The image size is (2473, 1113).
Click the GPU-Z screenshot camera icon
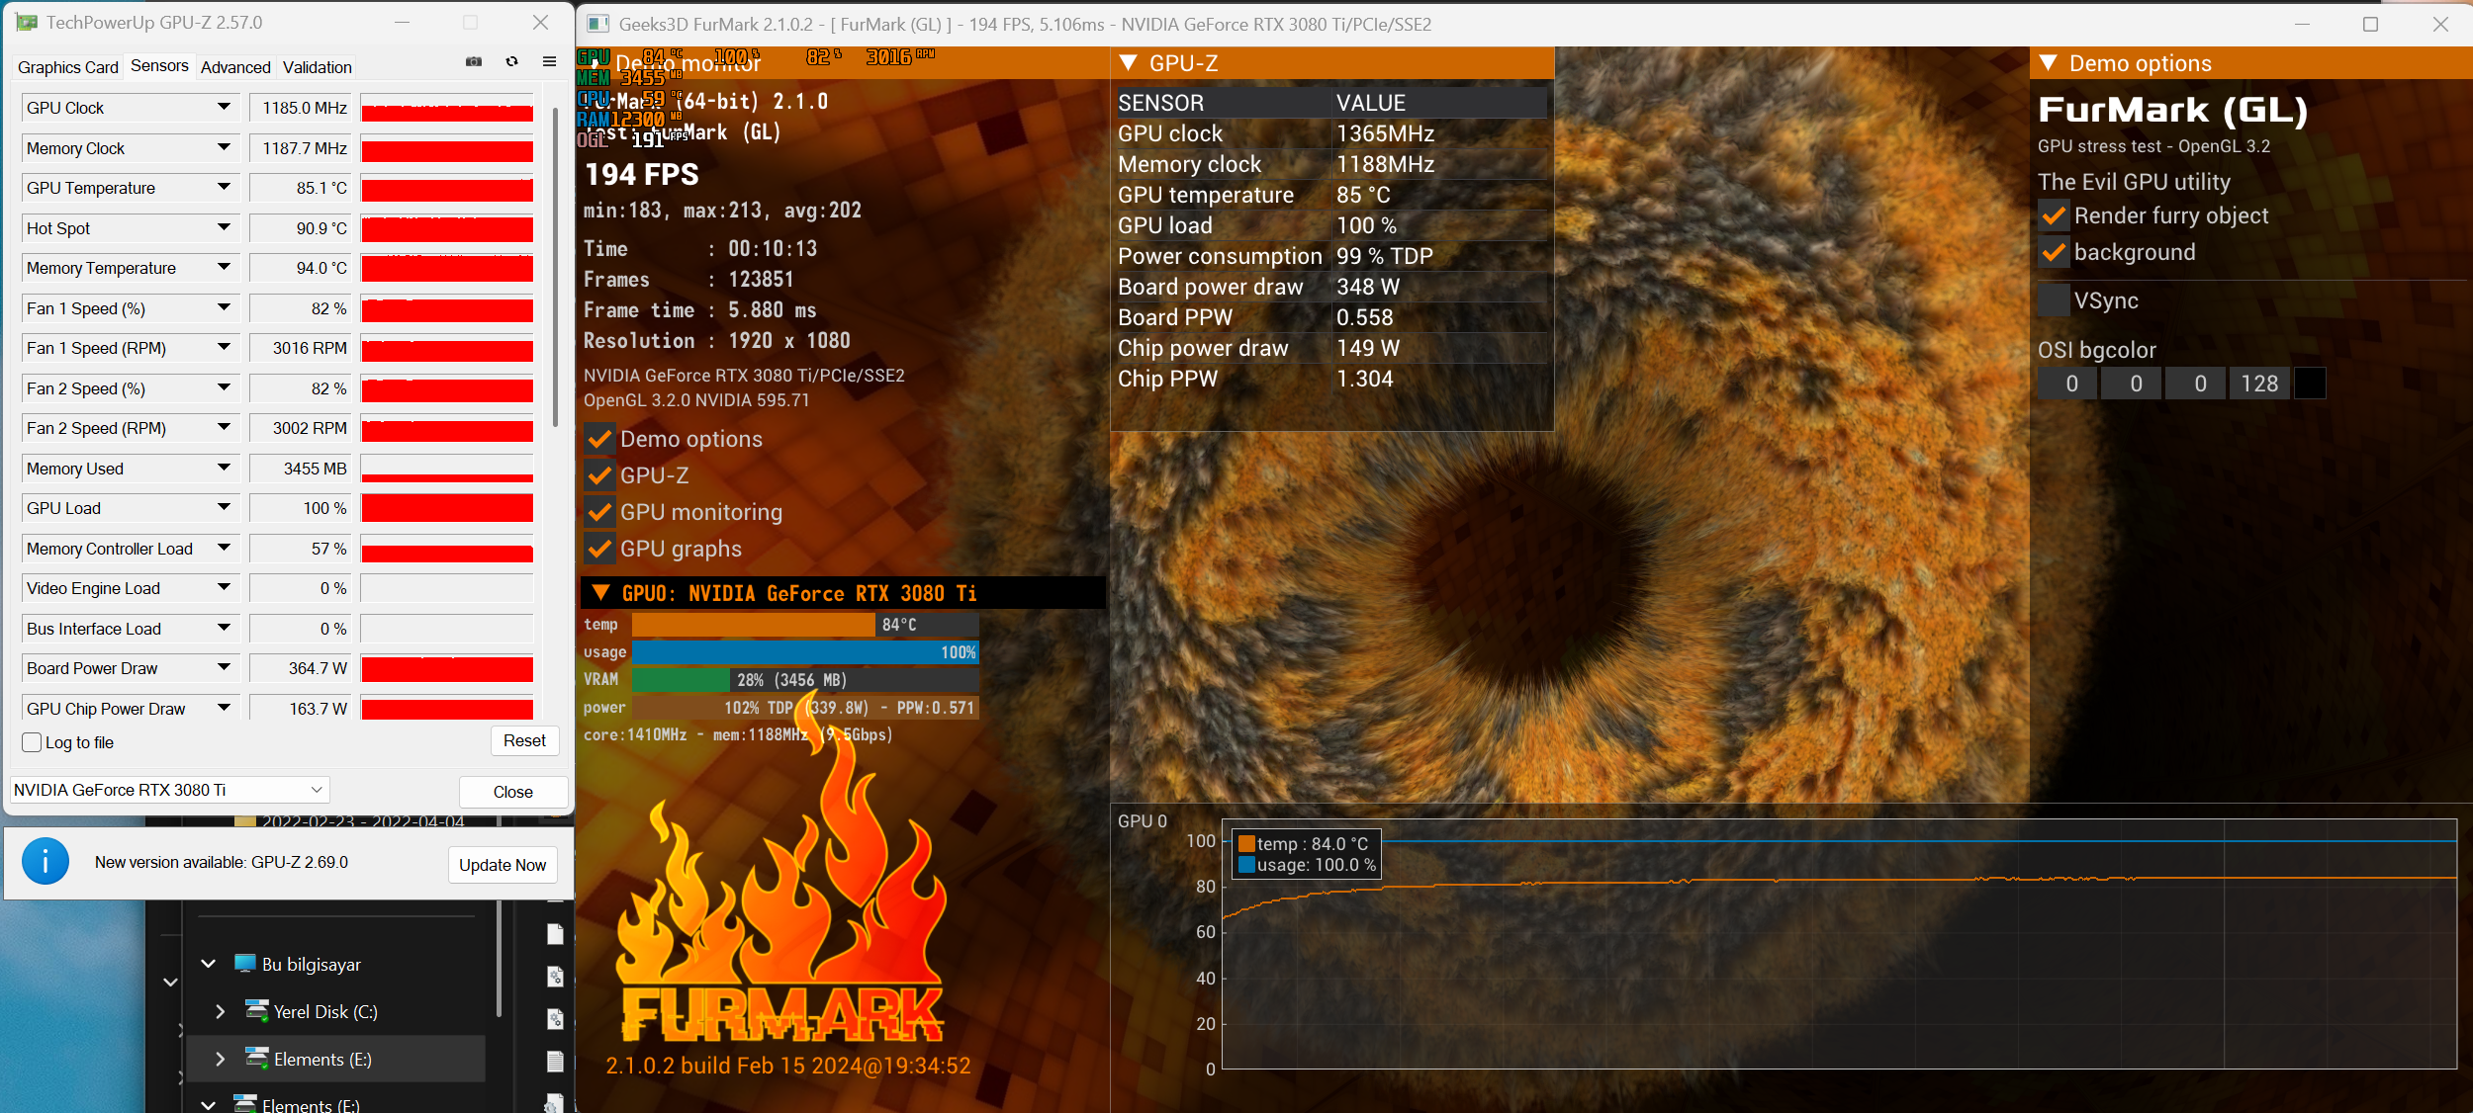pyautogui.click(x=474, y=61)
